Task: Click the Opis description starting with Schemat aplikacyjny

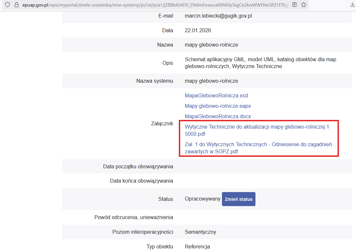Action: click(260, 63)
